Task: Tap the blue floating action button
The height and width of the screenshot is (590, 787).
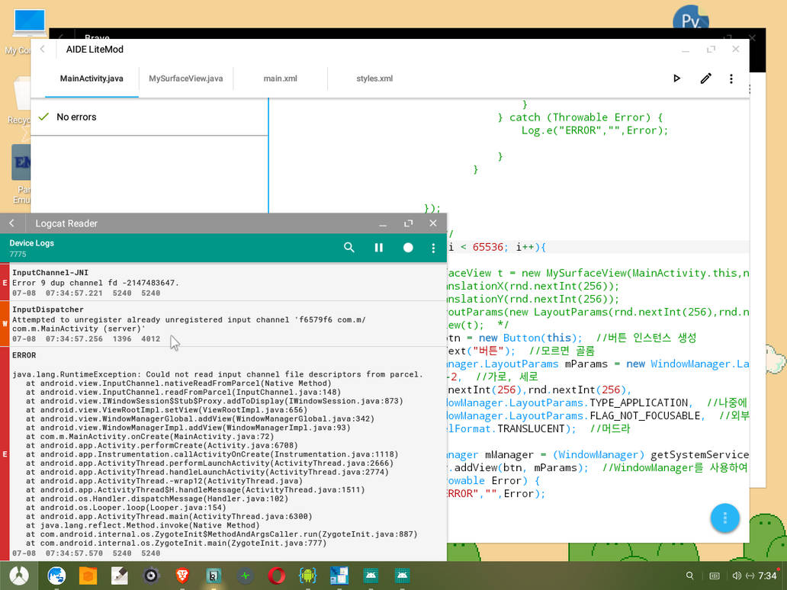Action: pyautogui.click(x=724, y=518)
